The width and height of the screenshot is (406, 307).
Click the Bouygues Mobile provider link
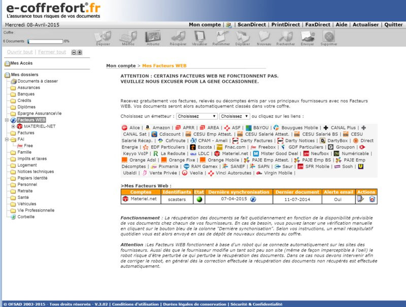[299, 127]
